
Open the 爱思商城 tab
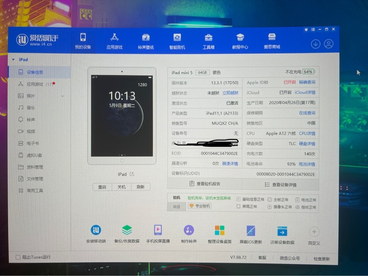272,41
